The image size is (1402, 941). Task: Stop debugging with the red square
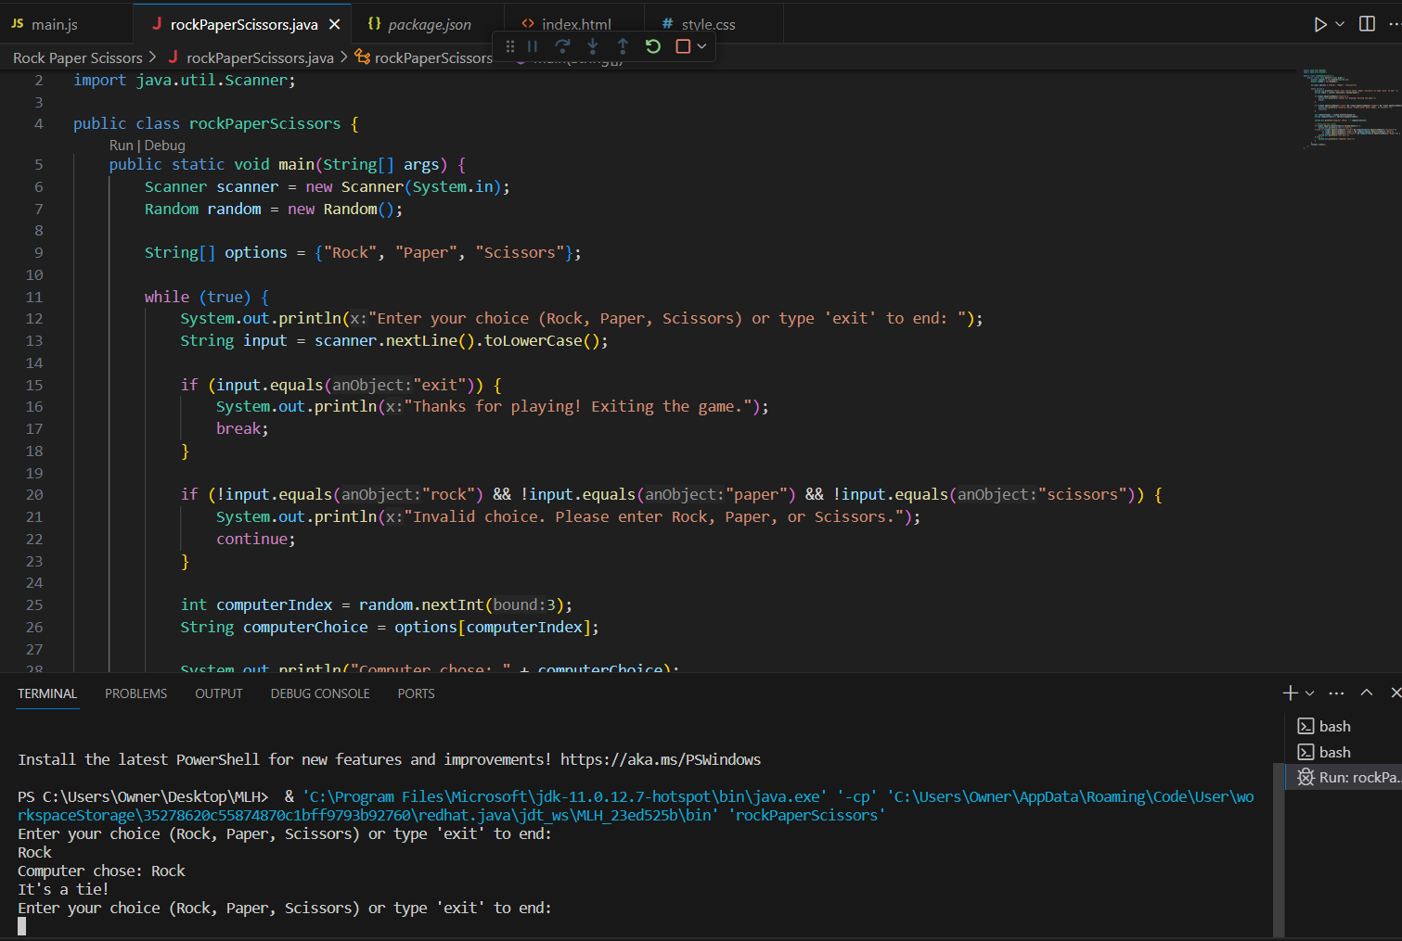(x=683, y=46)
